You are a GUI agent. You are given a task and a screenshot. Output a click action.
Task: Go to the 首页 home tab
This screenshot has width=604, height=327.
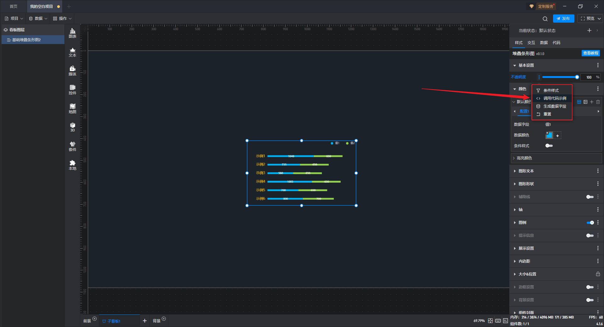(13, 6)
